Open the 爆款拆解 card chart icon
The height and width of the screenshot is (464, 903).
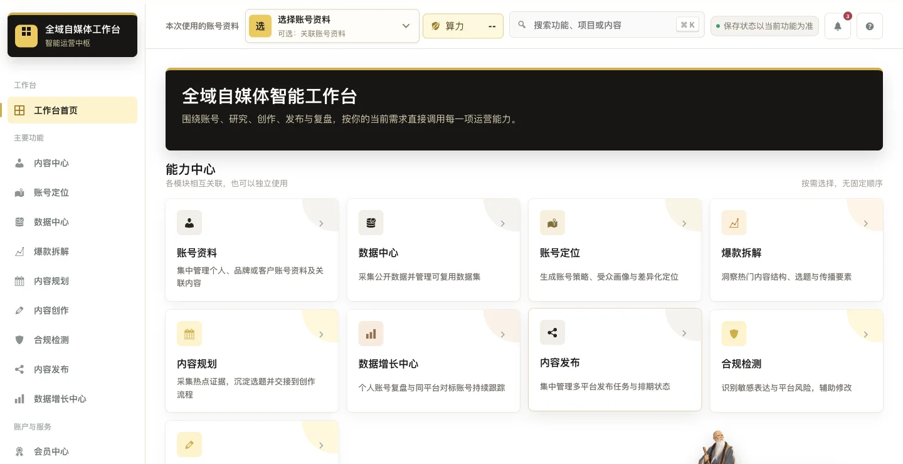734,223
